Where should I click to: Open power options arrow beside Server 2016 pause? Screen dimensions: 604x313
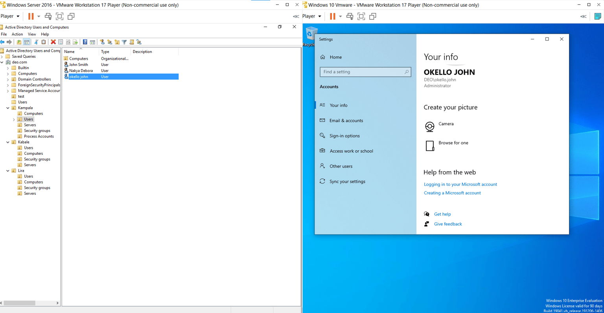point(39,16)
